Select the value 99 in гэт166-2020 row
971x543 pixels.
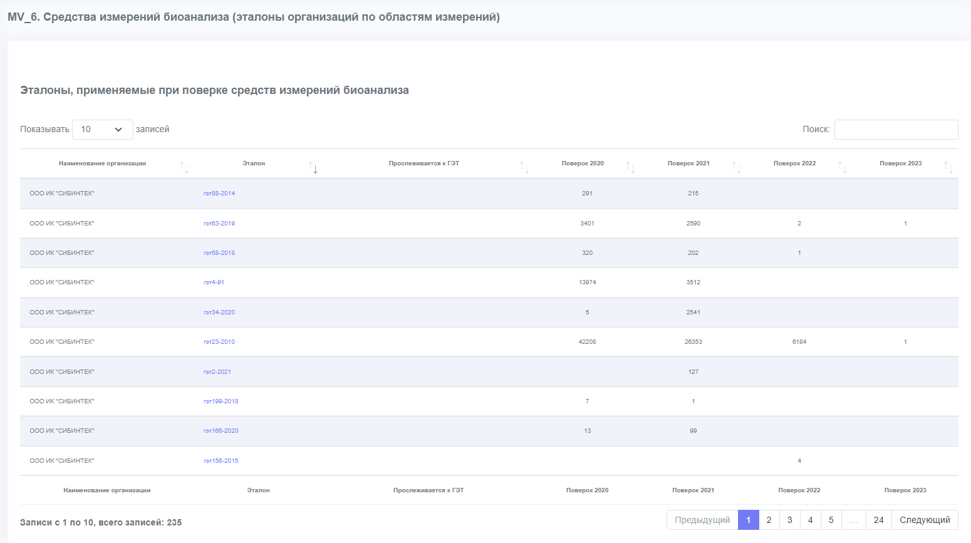(x=693, y=431)
